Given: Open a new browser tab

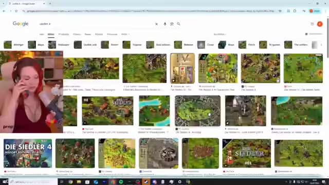Looking at the screenshot, I should (x=50, y=4).
